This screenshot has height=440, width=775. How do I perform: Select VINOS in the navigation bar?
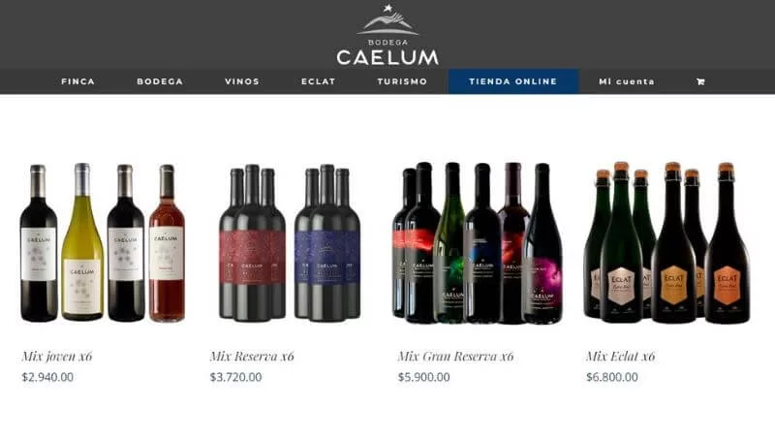242,81
